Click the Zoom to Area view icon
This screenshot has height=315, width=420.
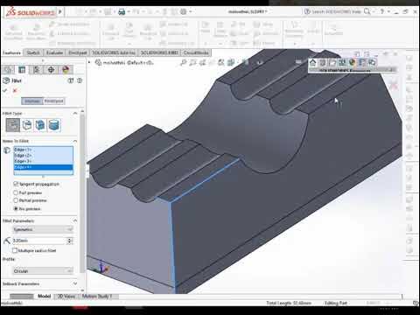click(192, 62)
